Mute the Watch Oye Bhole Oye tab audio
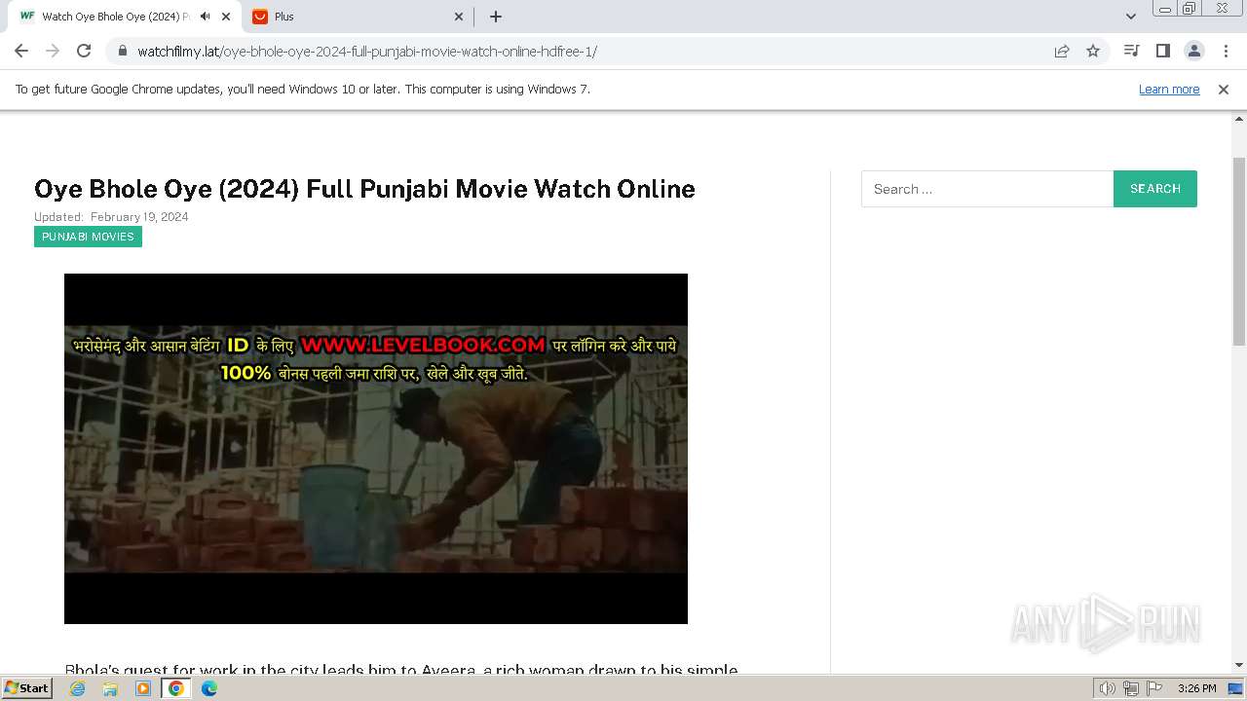 (x=205, y=17)
